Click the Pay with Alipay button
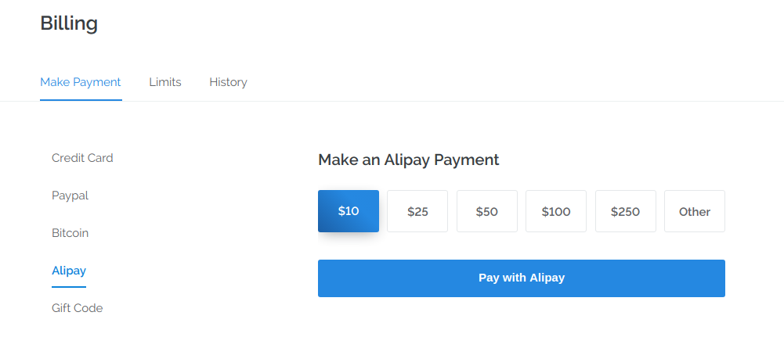 (522, 278)
